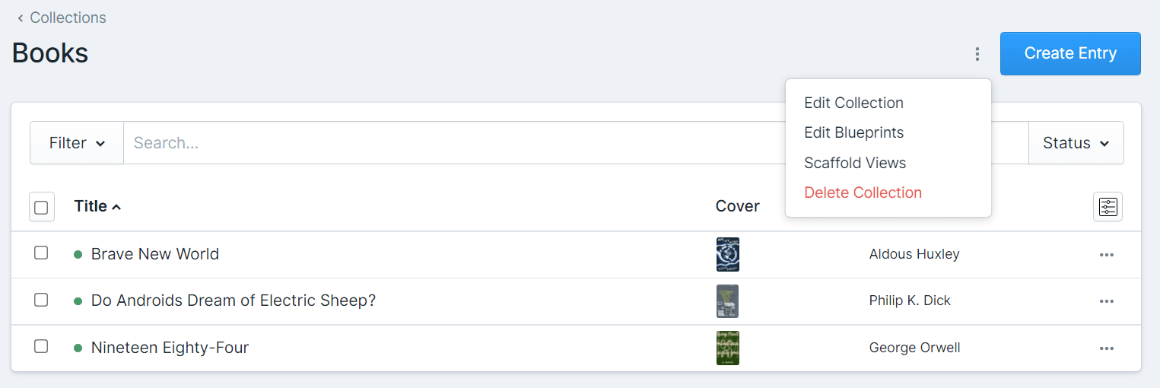Click the Do Androids Dream cover thumbnail
This screenshot has height=388, width=1160.
[727, 301]
